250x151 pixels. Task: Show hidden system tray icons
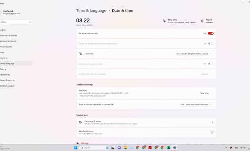226,148
